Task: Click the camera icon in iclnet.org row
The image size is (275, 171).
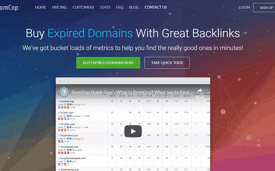Action: click(x=70, y=105)
